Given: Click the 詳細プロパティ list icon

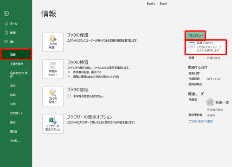Looking at the screenshot, I should (x=192, y=45).
